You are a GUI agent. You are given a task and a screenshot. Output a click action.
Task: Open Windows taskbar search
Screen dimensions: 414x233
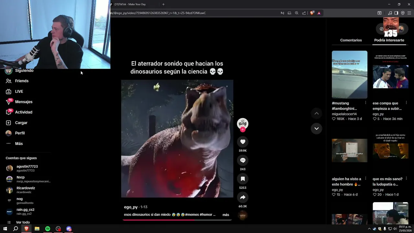click(x=15, y=229)
